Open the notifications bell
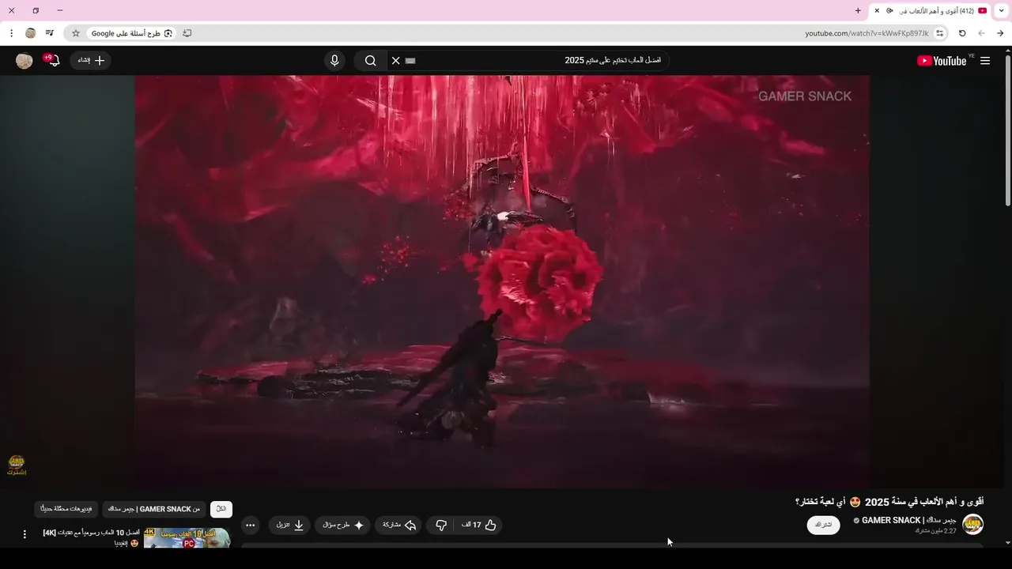 click(x=53, y=60)
